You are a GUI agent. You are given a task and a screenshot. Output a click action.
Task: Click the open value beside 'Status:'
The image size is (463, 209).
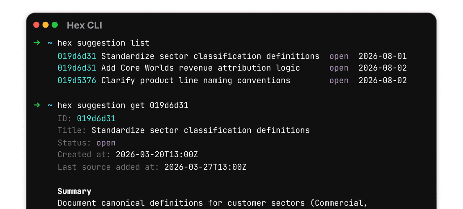(x=106, y=143)
